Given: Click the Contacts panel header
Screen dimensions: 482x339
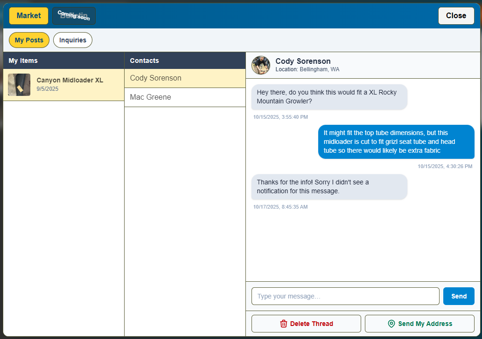Looking at the screenshot, I should pos(145,61).
